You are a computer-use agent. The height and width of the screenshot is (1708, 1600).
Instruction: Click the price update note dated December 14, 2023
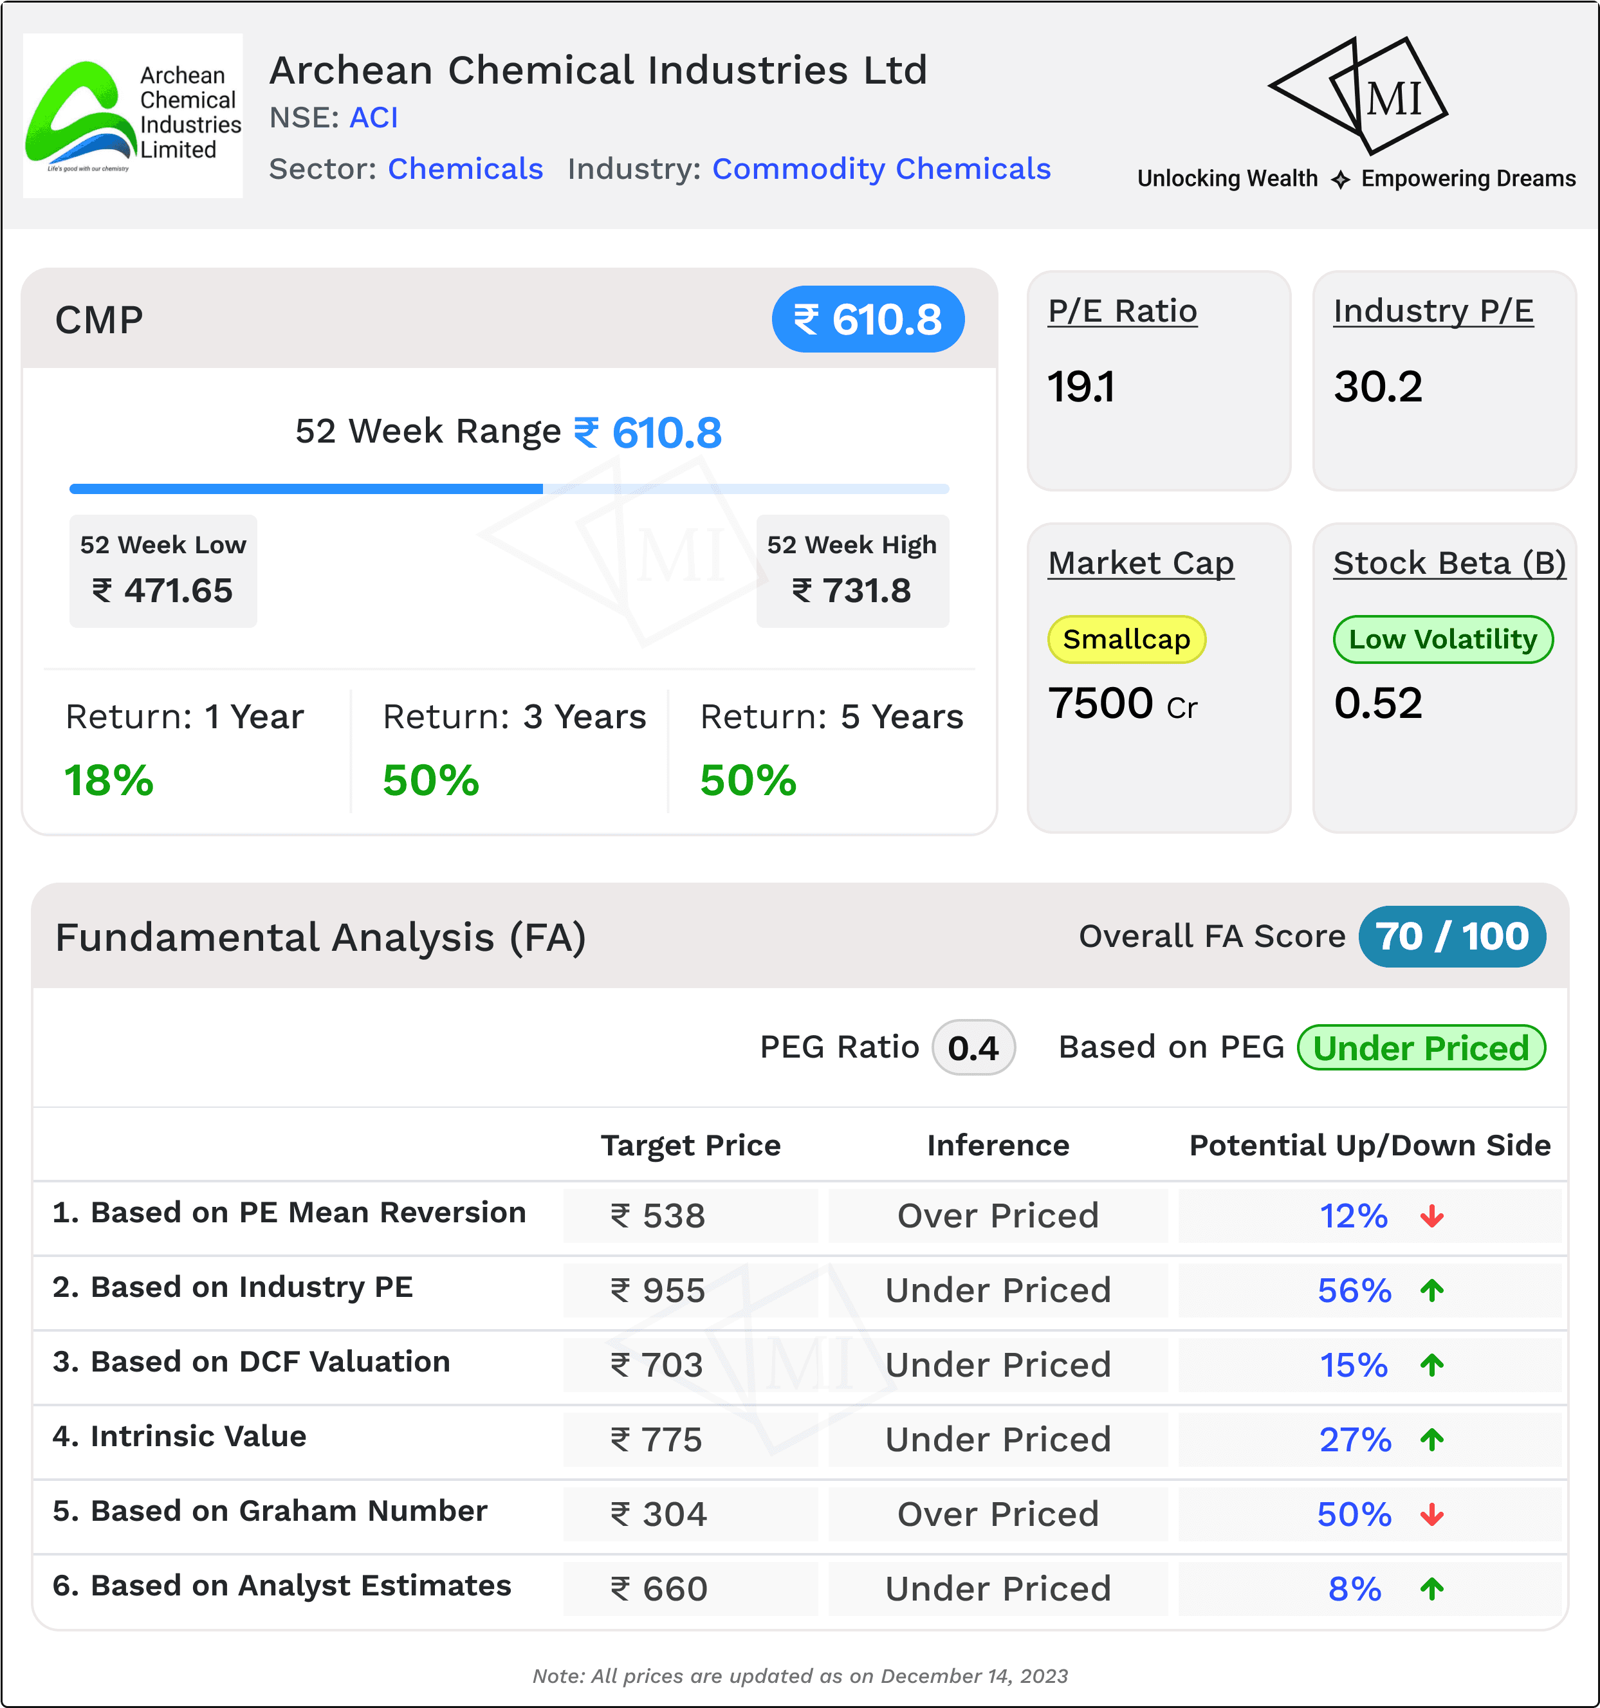coord(800,1676)
